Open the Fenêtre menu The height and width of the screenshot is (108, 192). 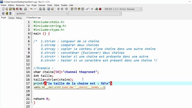pyautogui.click(x=64, y=5)
